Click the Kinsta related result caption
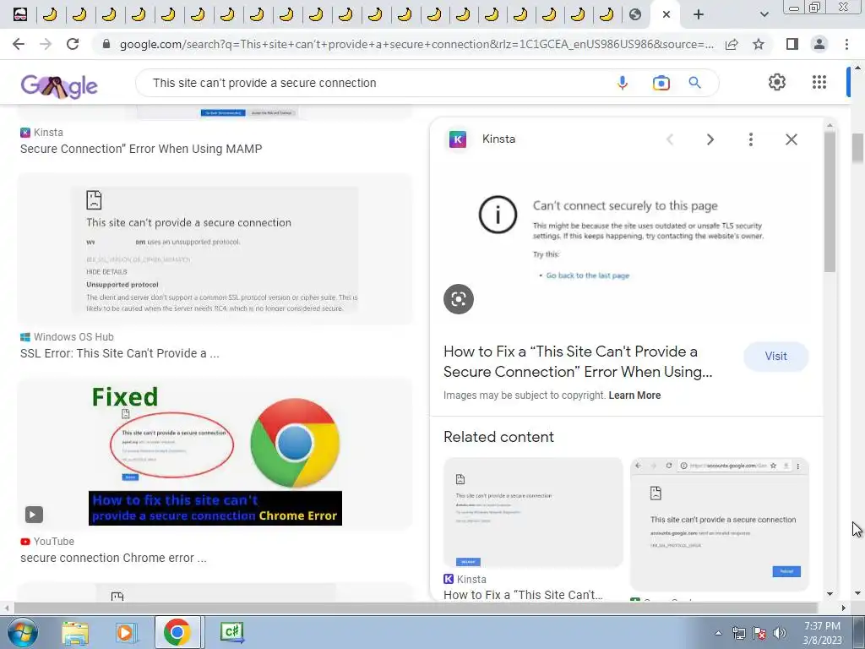865x649 pixels. [x=523, y=595]
